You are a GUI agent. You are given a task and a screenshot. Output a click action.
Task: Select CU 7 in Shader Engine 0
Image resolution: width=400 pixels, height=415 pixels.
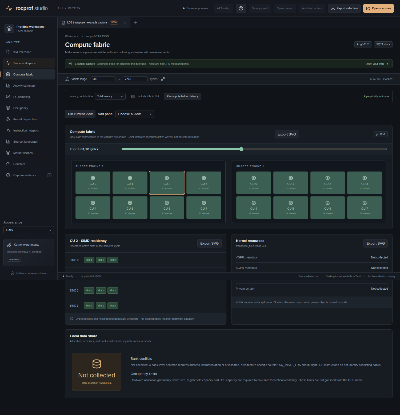click(204, 207)
